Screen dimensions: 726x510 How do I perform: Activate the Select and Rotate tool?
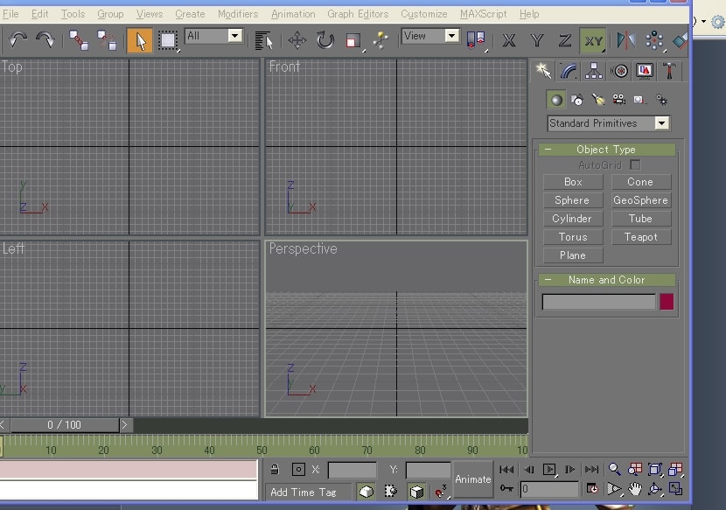coord(325,40)
